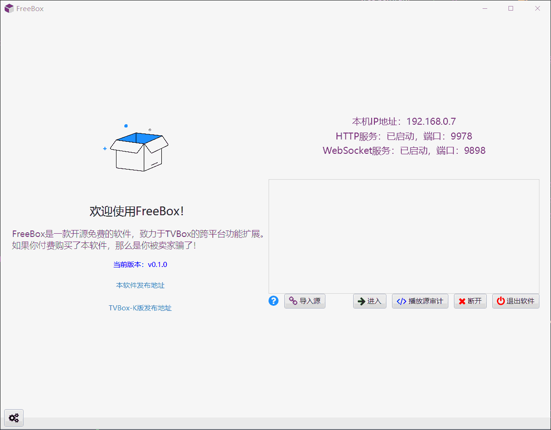Screen dimensions: 551x430
Task: Open the settings gears icon
Action: click(14, 418)
